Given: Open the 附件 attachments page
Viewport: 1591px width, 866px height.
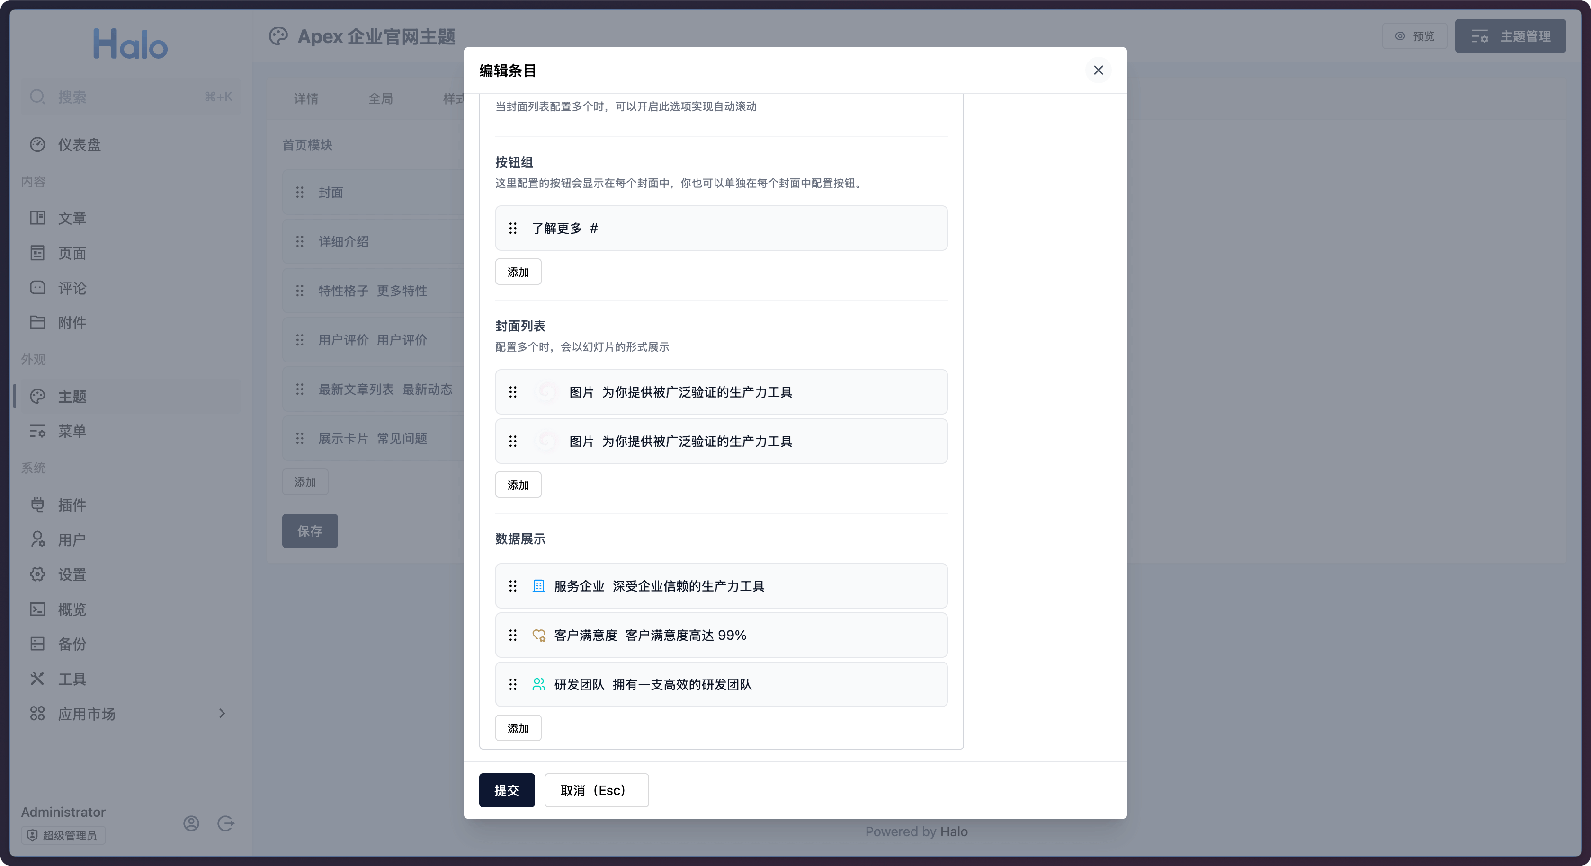Looking at the screenshot, I should click(72, 323).
